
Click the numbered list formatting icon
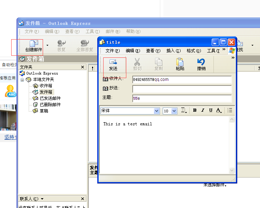(x=230, y=110)
